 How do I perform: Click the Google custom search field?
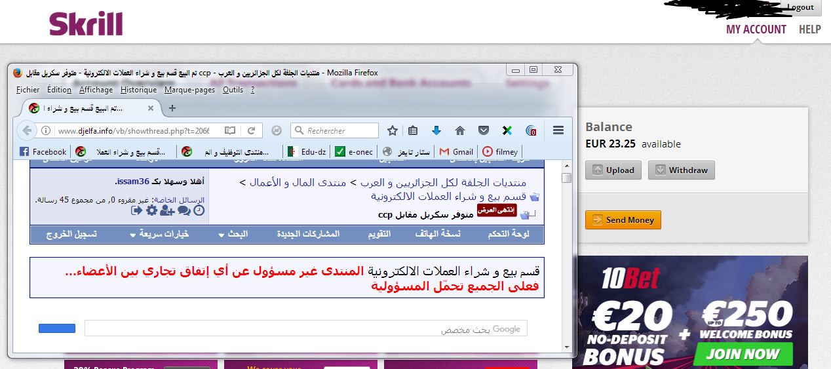click(x=306, y=328)
